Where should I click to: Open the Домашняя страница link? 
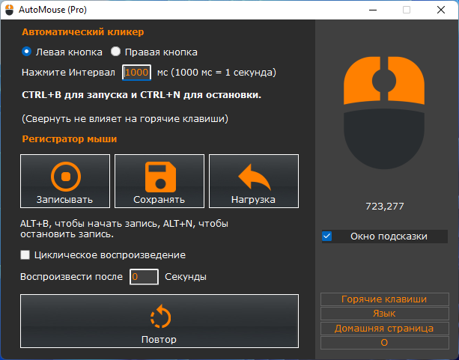point(384,328)
